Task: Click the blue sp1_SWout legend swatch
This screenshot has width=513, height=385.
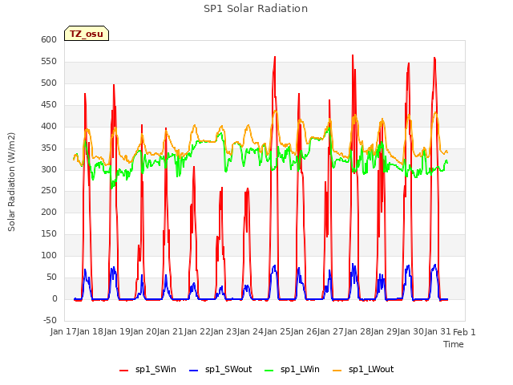Action: coord(194,371)
